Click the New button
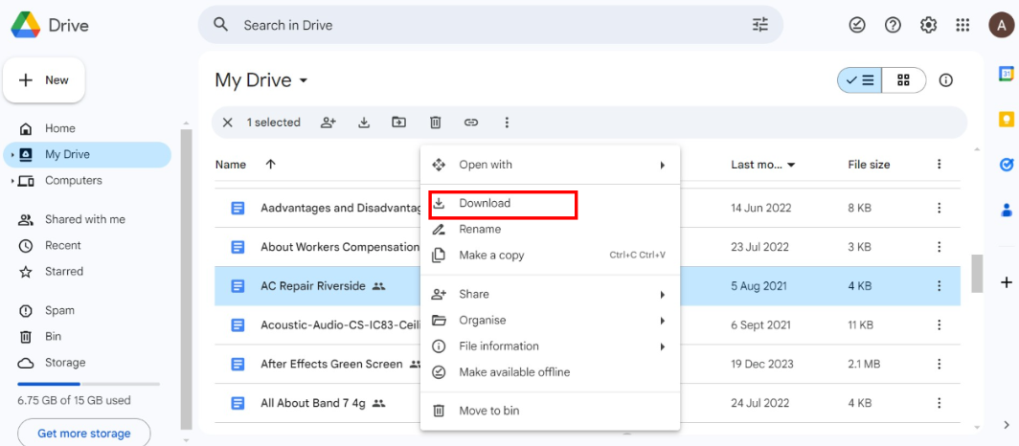 (45, 80)
